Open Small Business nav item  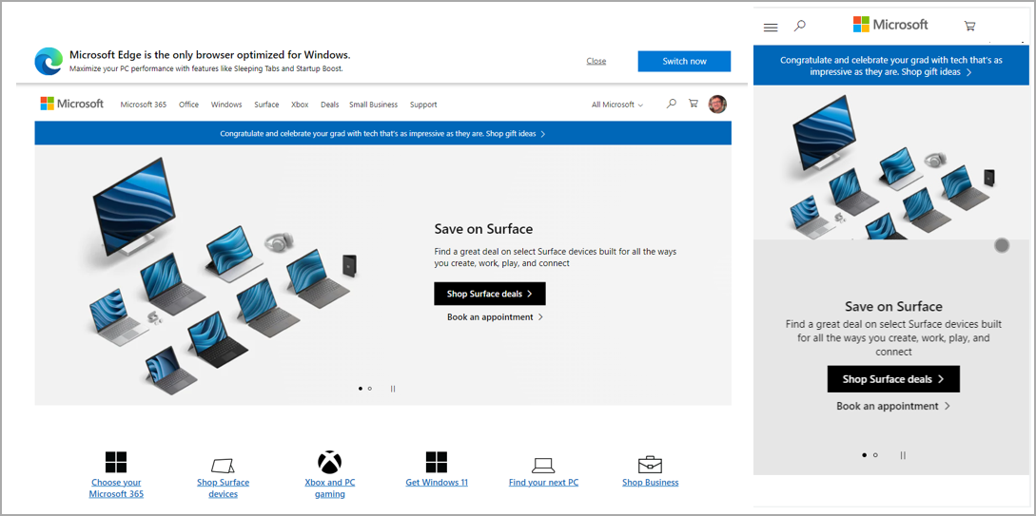pos(373,105)
